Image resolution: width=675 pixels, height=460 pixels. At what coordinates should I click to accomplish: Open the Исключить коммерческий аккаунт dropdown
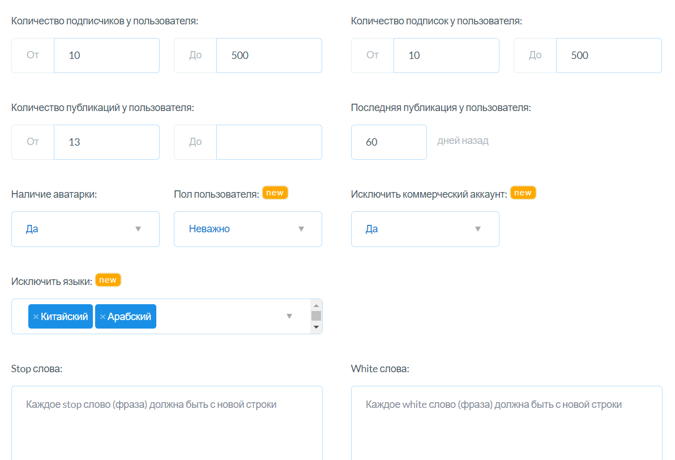point(425,229)
